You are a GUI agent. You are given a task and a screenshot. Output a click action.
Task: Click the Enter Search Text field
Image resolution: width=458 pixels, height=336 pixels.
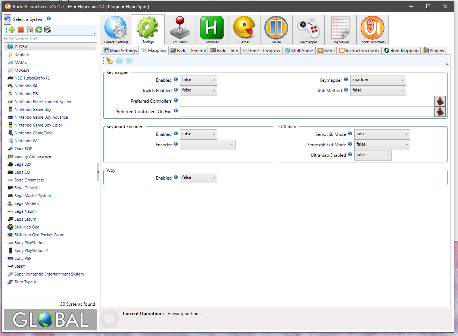click(50, 39)
